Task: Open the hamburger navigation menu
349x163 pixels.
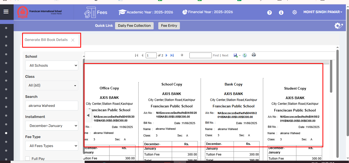Action: [x=6, y=12]
